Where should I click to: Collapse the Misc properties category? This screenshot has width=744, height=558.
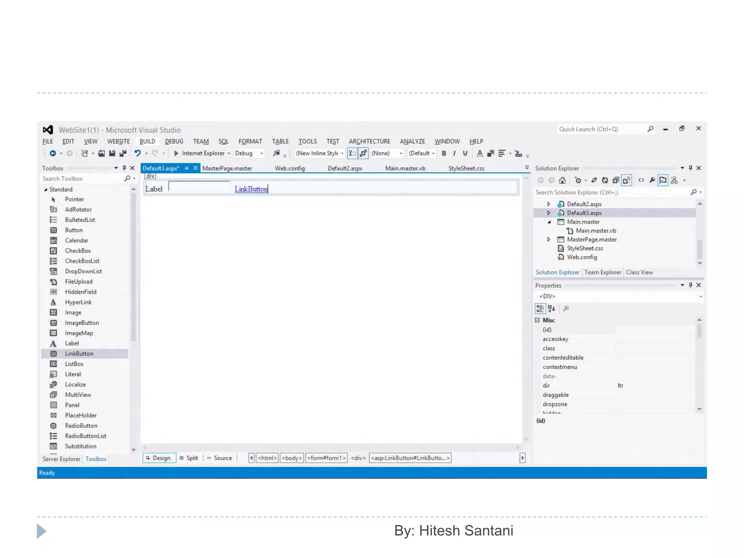[x=537, y=320]
